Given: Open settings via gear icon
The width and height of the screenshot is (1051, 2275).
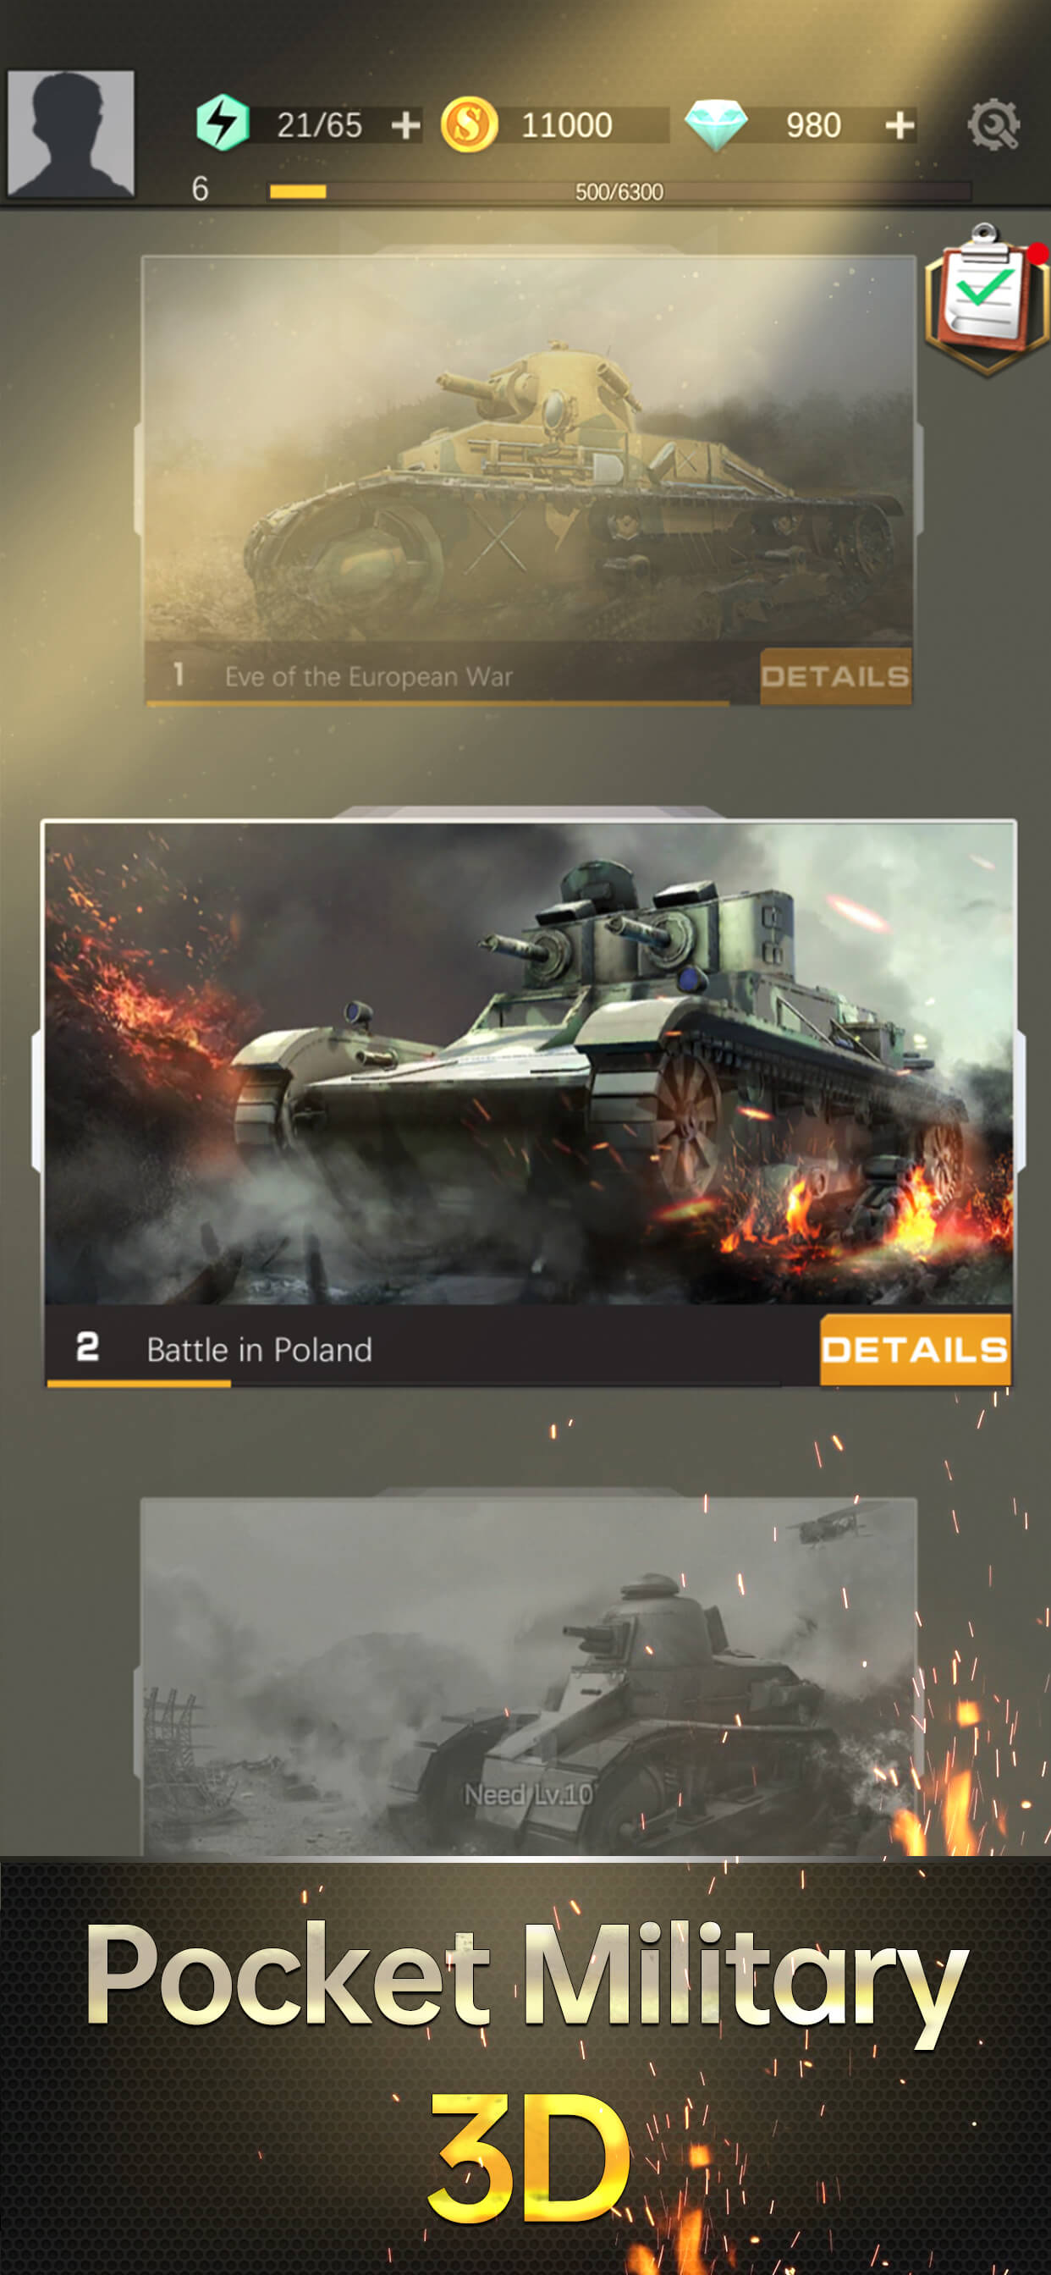Looking at the screenshot, I should coord(993,124).
